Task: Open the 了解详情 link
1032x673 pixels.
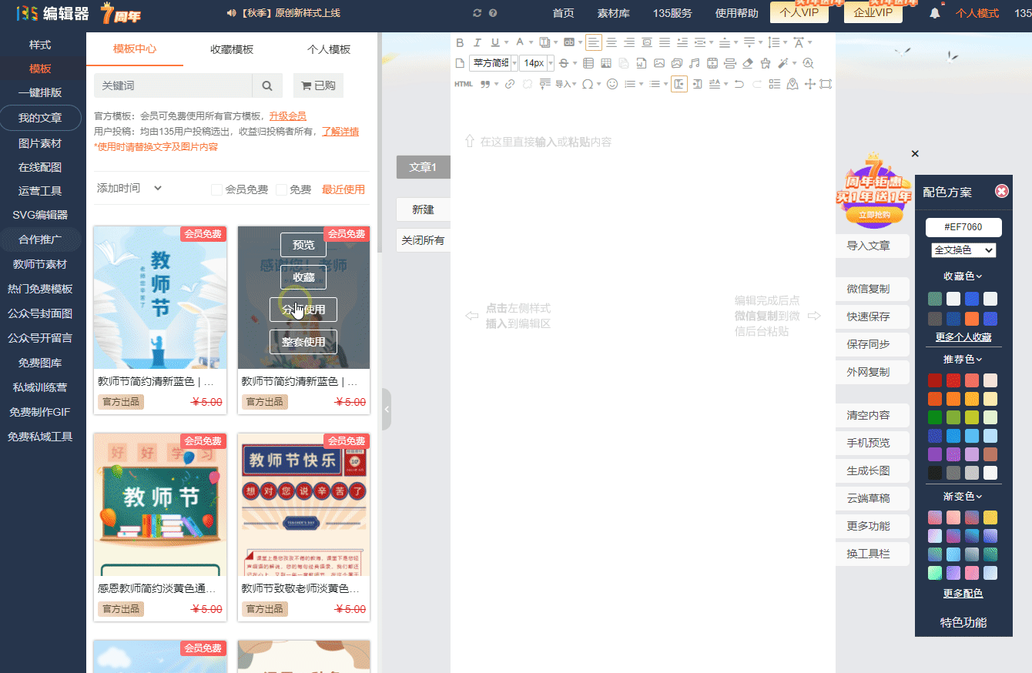Action: click(340, 132)
